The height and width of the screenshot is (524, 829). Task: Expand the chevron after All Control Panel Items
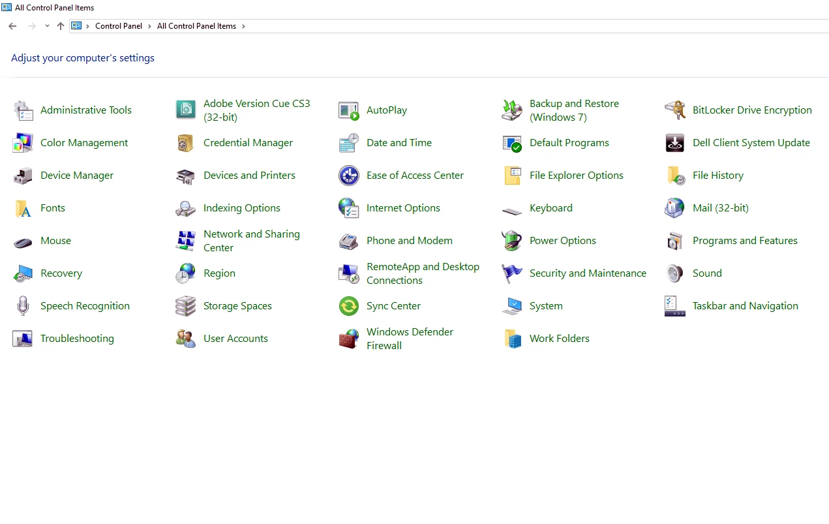(243, 26)
